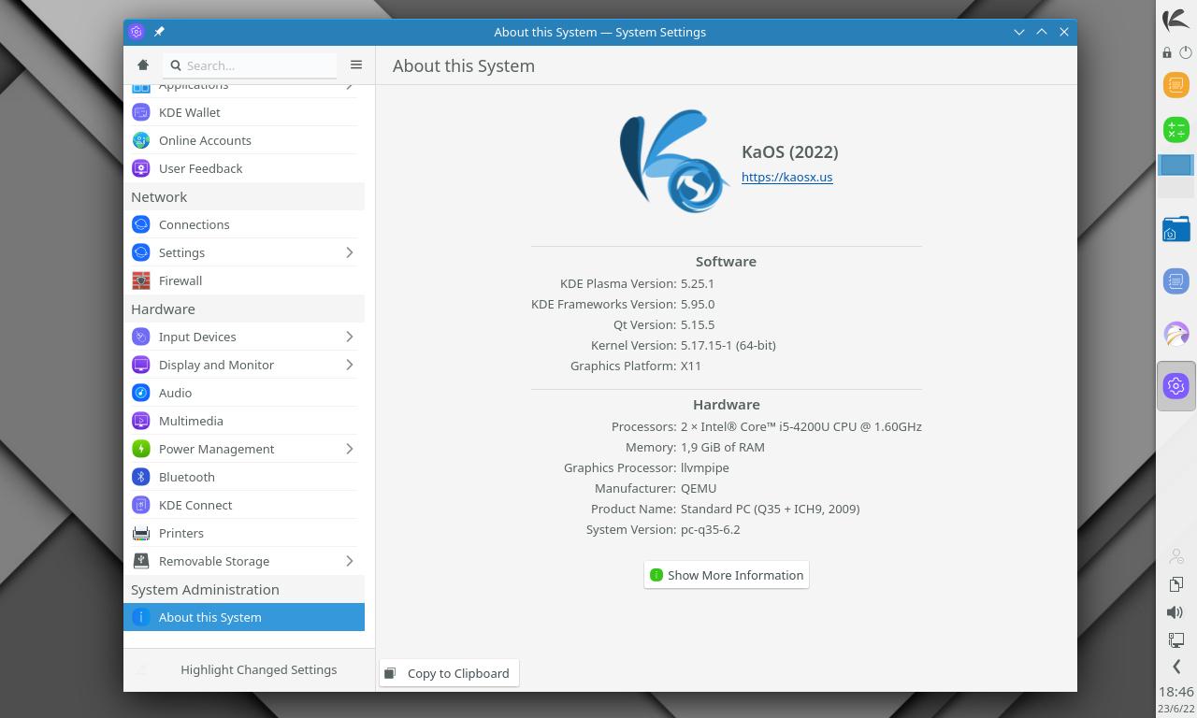1197x718 pixels.
Task: Click the Bluetooth icon
Action: [141, 477]
